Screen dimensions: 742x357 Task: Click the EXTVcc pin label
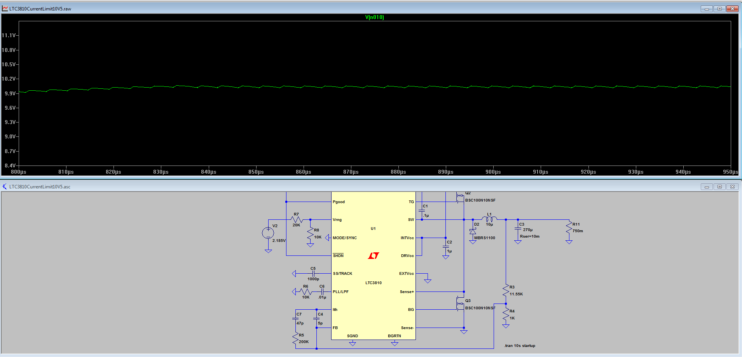pos(407,274)
